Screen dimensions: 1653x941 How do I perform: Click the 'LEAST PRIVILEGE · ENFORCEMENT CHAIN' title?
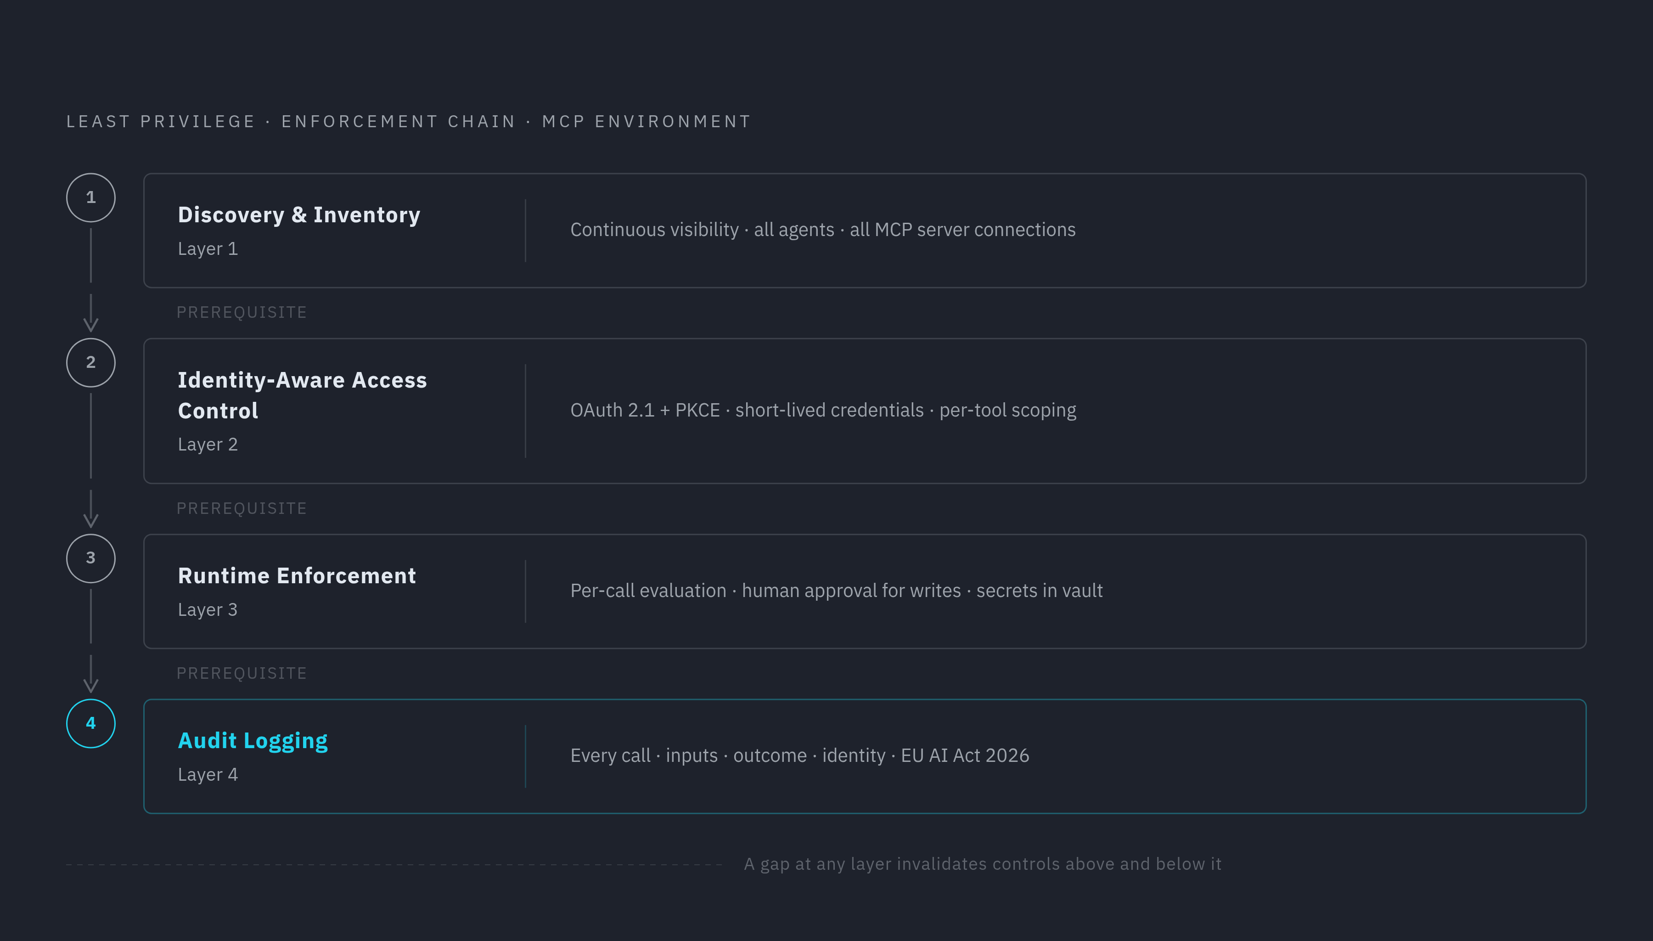tap(409, 122)
